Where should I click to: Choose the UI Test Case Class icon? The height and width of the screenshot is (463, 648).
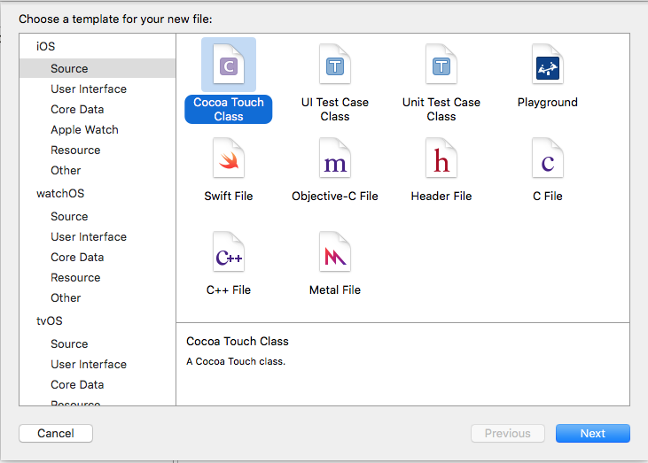coord(335,66)
